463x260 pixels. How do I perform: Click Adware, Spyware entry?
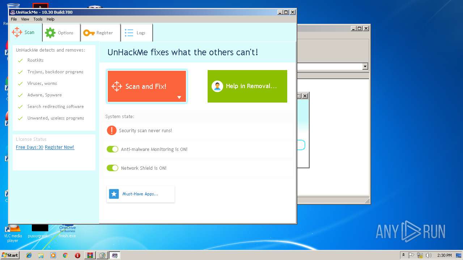[44, 95]
